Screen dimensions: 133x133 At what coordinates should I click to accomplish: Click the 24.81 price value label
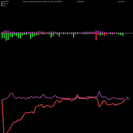pyautogui.click(x=128, y=99)
